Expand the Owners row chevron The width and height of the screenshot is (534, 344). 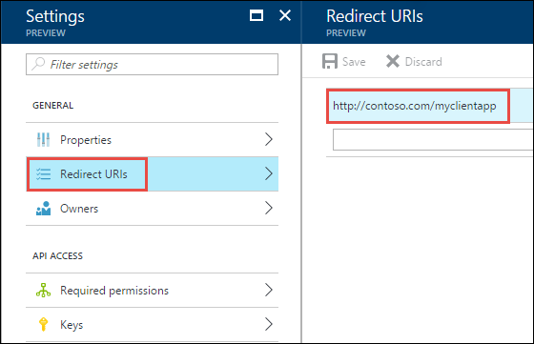tap(269, 209)
